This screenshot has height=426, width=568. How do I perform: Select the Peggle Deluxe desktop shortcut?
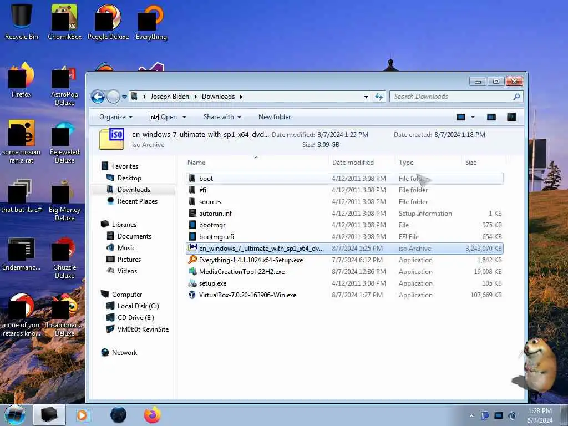[x=108, y=22]
